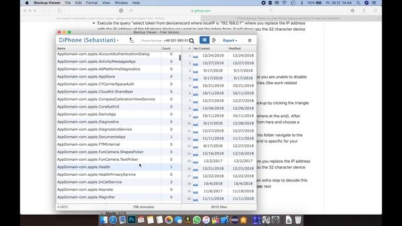Select AppDomain-com.apple.Keynote row
This screenshot has width=402, height=226.
[119, 190]
